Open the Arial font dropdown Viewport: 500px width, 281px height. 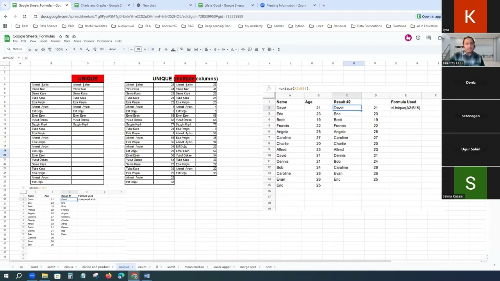(x=117, y=49)
